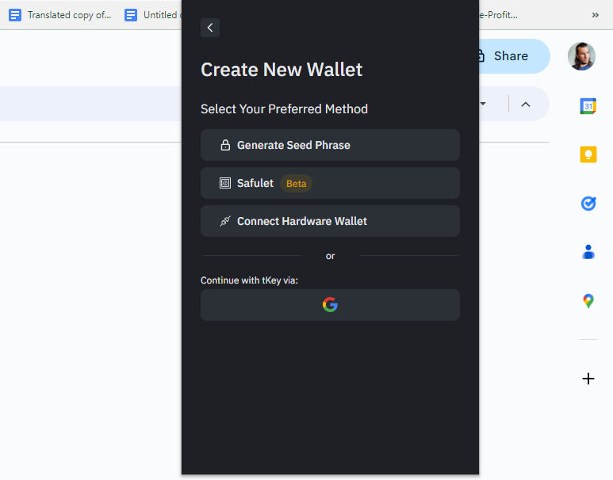Click the Beta badge next to Safulet
The width and height of the screenshot is (613, 480).
pos(296,184)
